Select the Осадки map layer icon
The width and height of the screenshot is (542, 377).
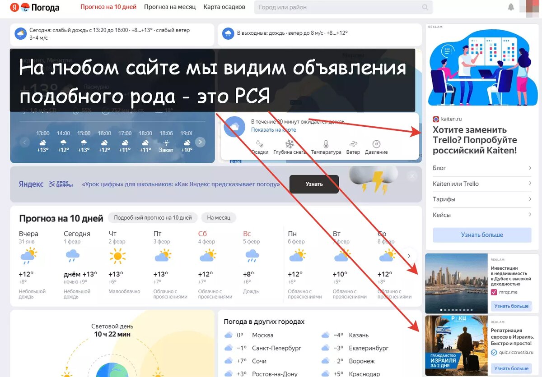[x=260, y=144]
